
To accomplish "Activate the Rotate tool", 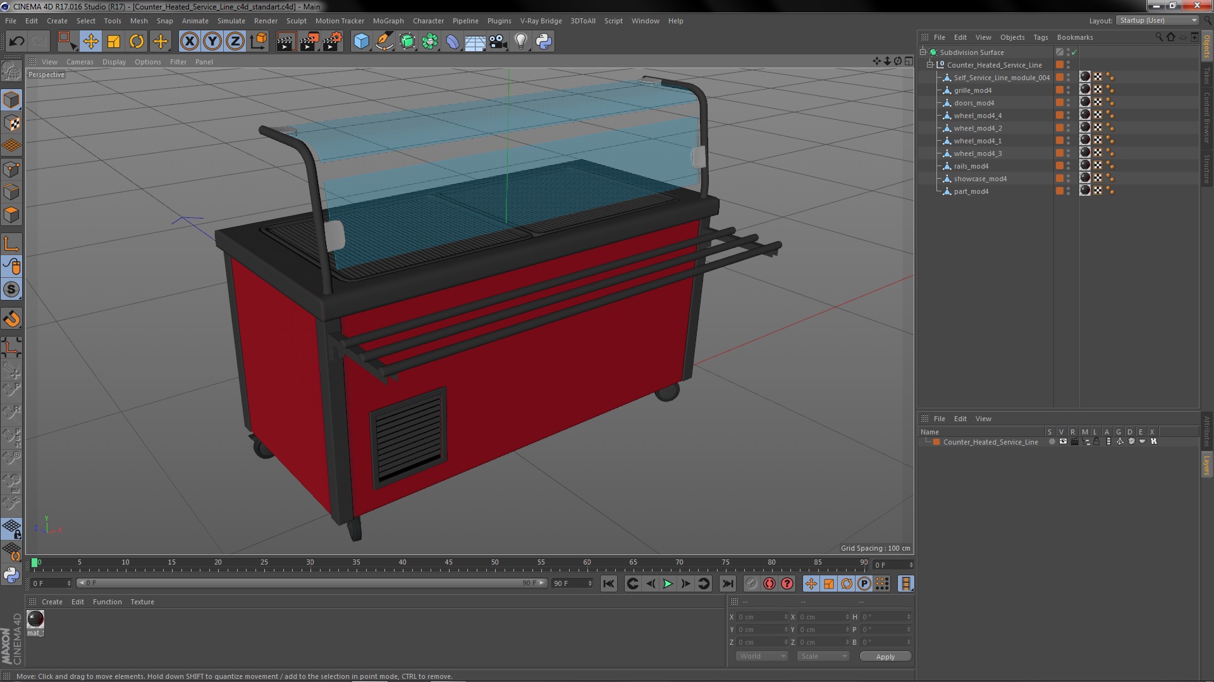I will coord(137,42).
